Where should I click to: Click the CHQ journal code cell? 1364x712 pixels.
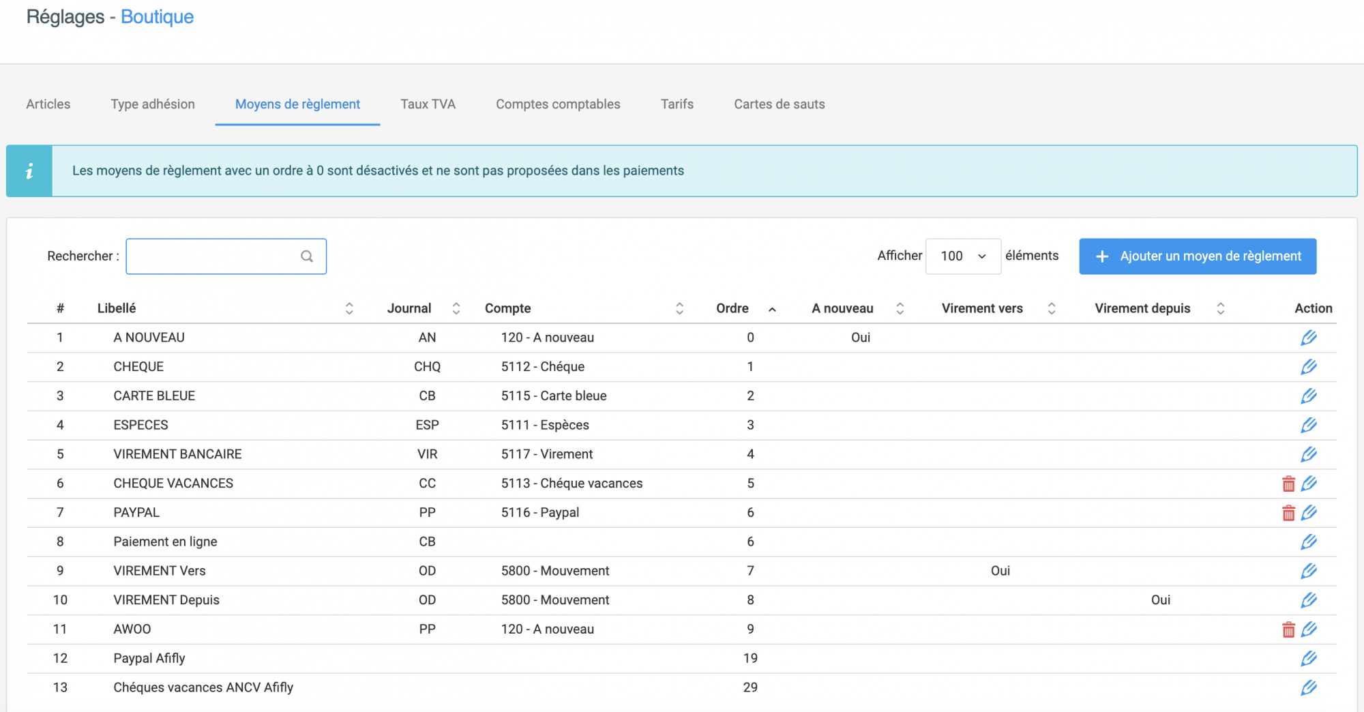point(428,367)
